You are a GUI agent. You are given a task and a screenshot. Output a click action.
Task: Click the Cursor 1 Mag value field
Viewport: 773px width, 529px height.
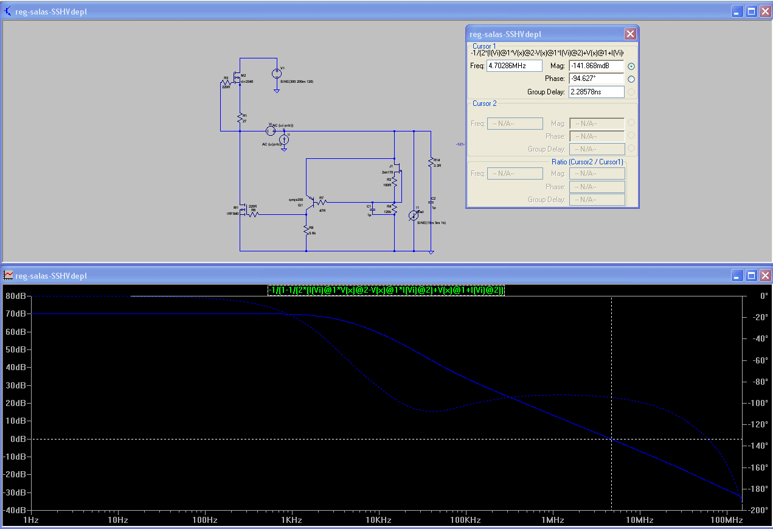597,66
